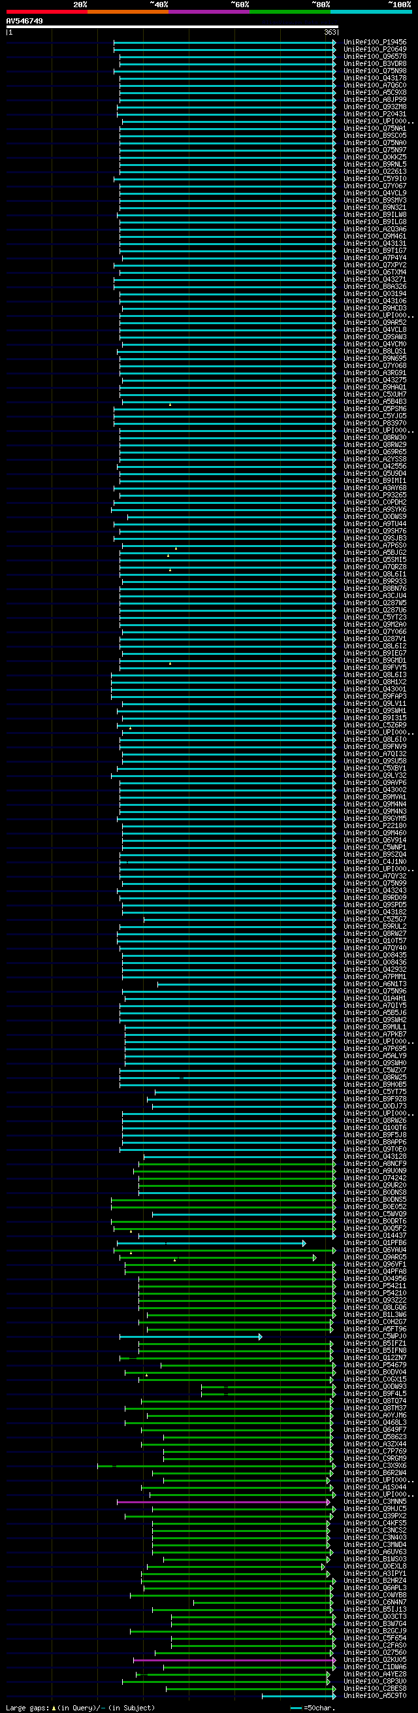Click the UniRef100_P54211 label
418x1713 pixels.
(x=375, y=1286)
